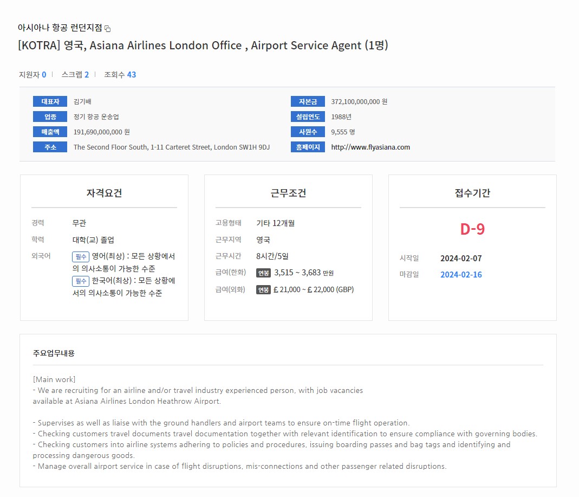This screenshot has width=579, height=497.
Task: Click the 스크랩 2 scrap count
Action: (x=75, y=75)
